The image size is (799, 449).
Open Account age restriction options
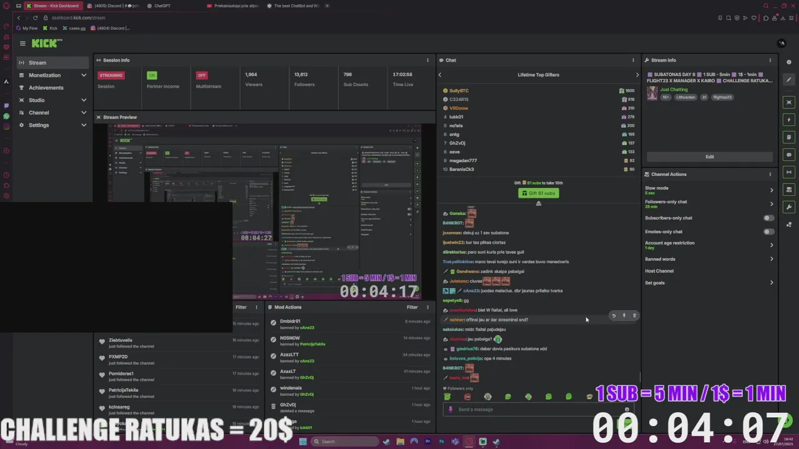[x=709, y=245]
